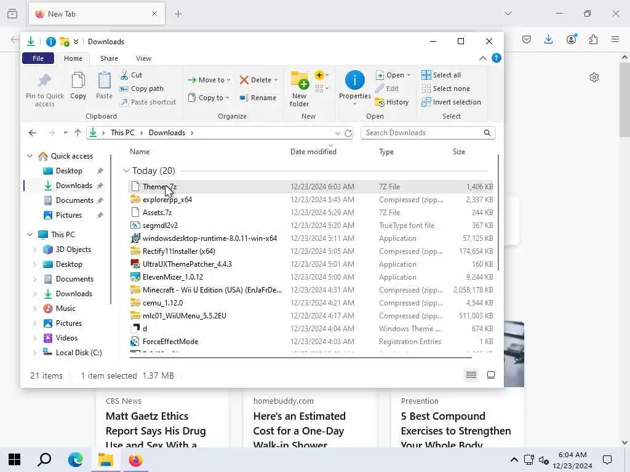
Task: Select the Home ribbon tab
Action: click(x=73, y=58)
